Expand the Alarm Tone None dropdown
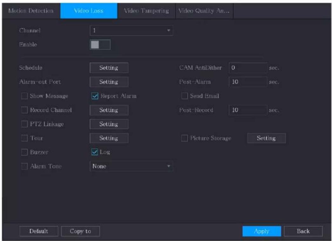The width and height of the screenshot is (332, 241). tap(131, 166)
